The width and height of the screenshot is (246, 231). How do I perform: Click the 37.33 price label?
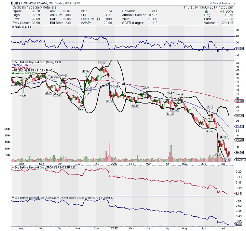209,107
